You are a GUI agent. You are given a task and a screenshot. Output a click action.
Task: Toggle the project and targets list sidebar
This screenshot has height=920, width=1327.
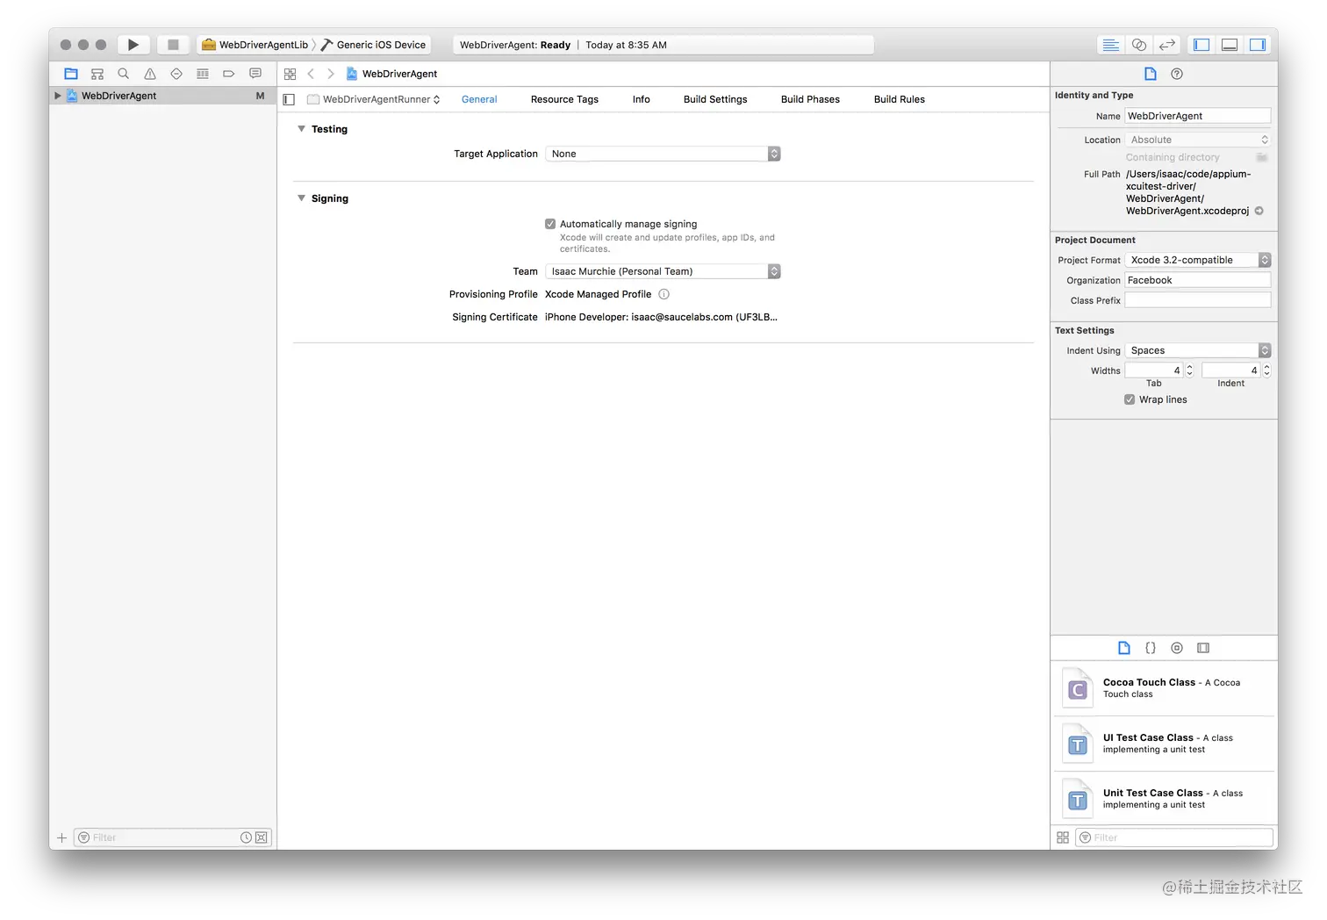pyautogui.click(x=289, y=100)
